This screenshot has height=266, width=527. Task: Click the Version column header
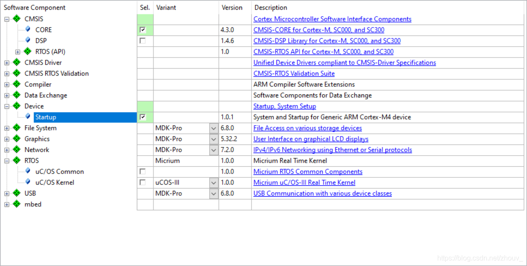click(x=232, y=7)
